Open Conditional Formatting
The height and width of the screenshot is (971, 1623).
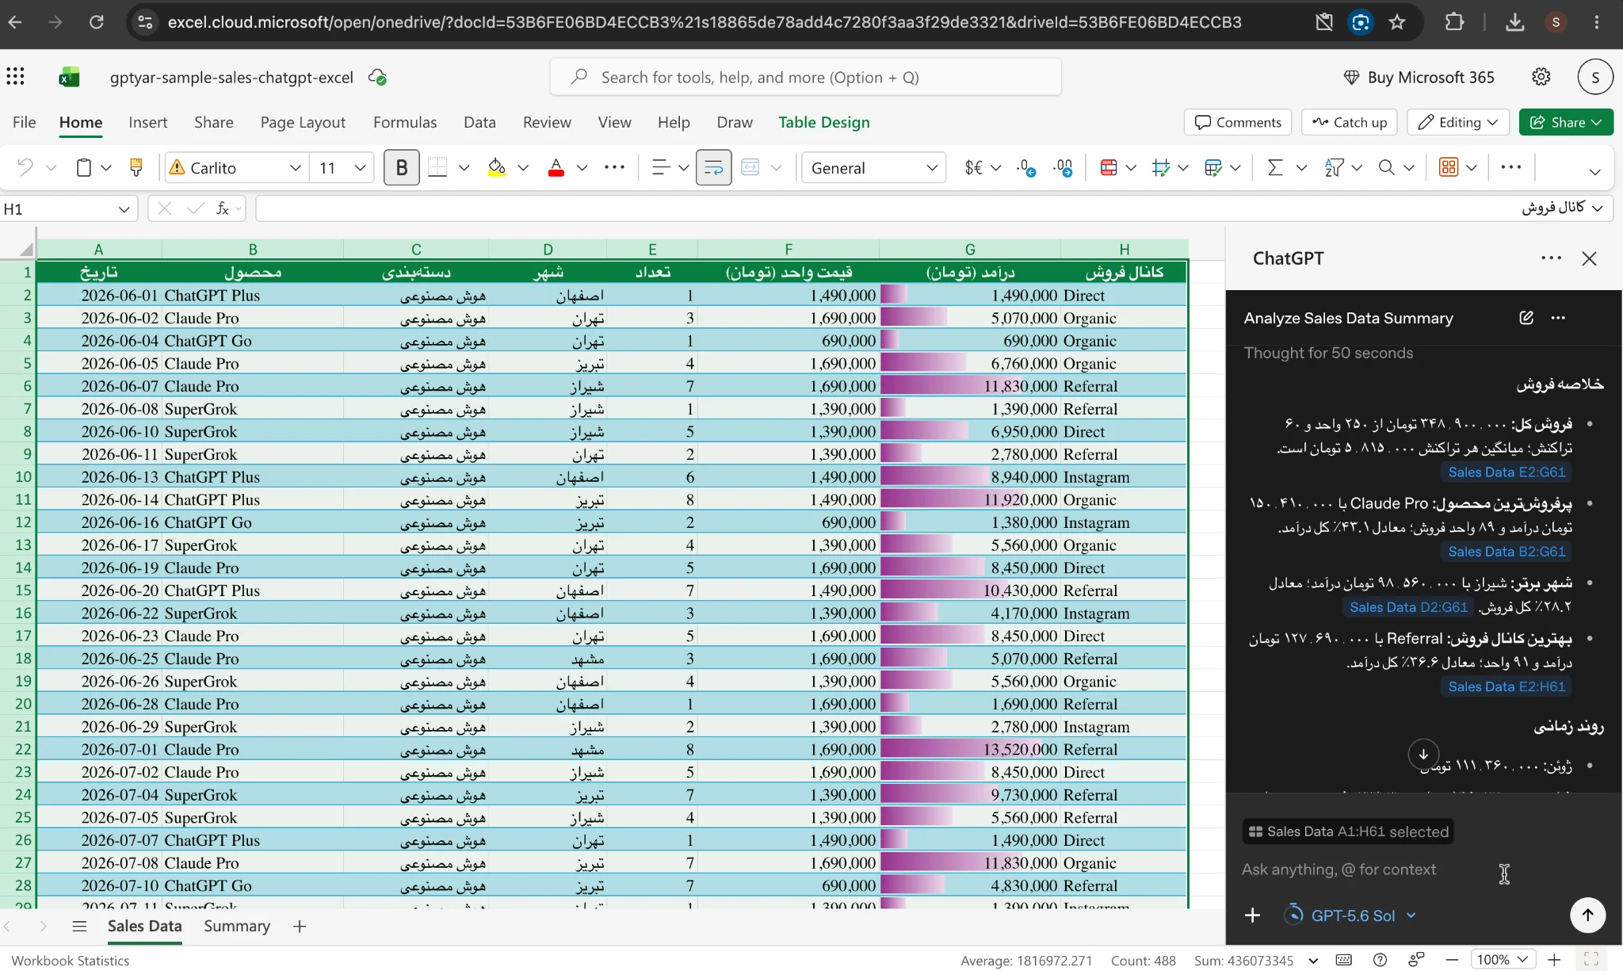1109,167
